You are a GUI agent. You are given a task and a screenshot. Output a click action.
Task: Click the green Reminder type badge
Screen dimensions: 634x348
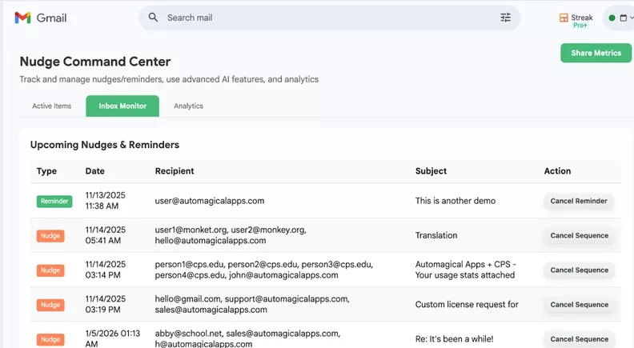54,201
